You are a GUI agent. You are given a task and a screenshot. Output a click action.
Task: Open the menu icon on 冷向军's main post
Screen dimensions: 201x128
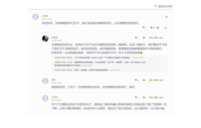pos(166,17)
